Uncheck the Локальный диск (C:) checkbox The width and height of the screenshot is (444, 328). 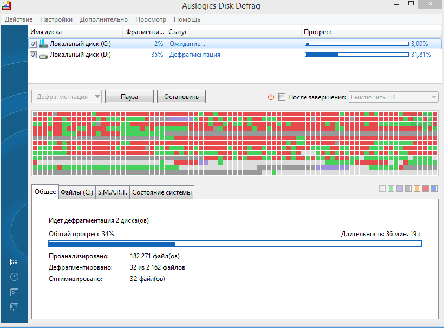click(x=34, y=44)
